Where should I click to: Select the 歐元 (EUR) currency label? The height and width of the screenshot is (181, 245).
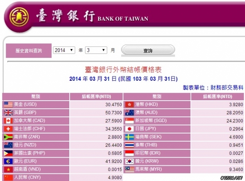click(x=25, y=161)
